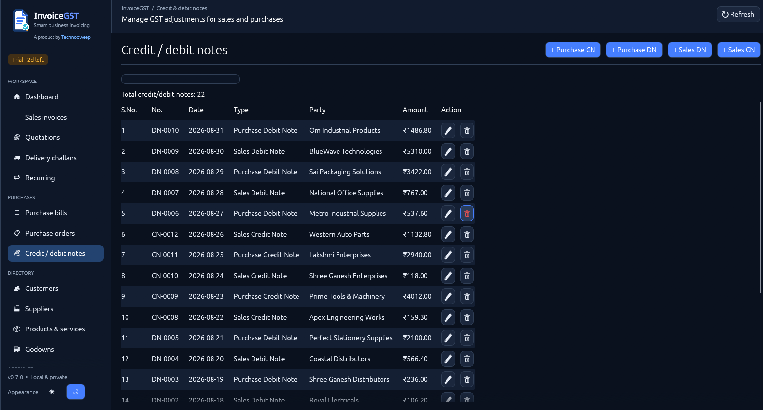Create a new Purchase DN
This screenshot has width=763, height=410.
[634, 50]
